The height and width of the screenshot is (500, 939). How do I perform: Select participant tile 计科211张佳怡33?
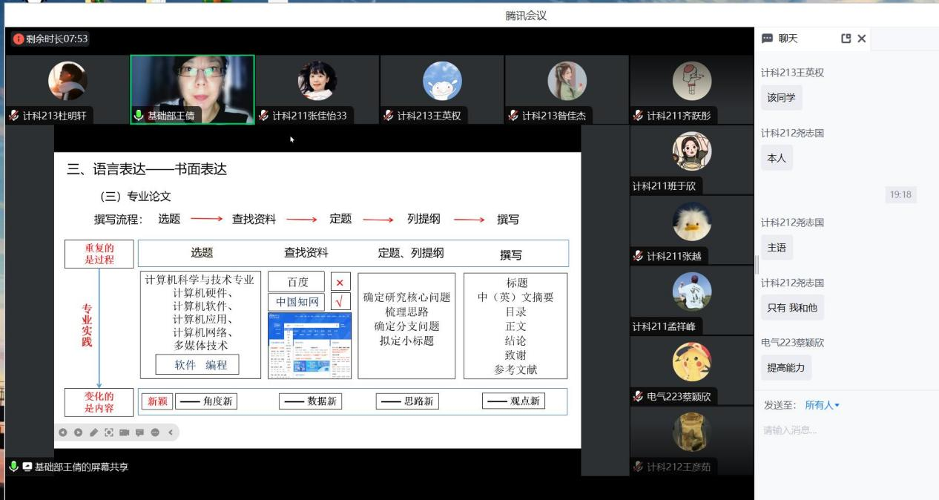pyautogui.click(x=317, y=89)
